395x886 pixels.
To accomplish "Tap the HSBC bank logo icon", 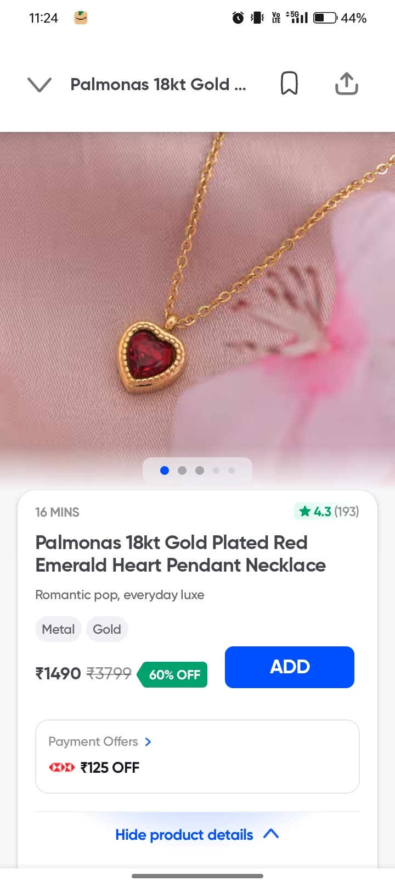I will (x=61, y=767).
